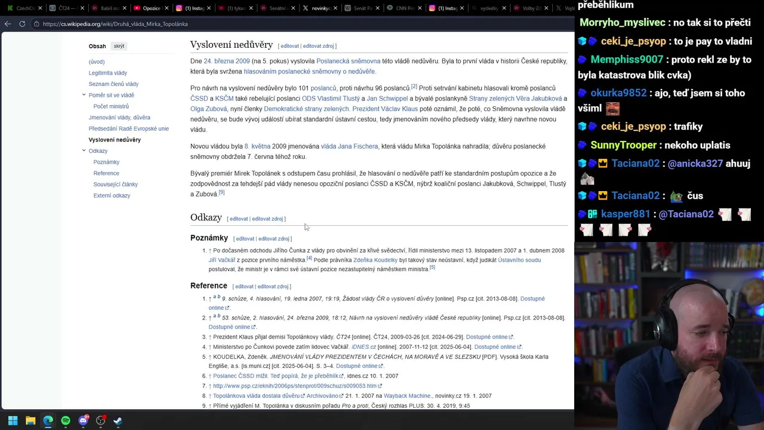
Task: Jump to Počet ministrů in contents
Action: [x=111, y=106]
